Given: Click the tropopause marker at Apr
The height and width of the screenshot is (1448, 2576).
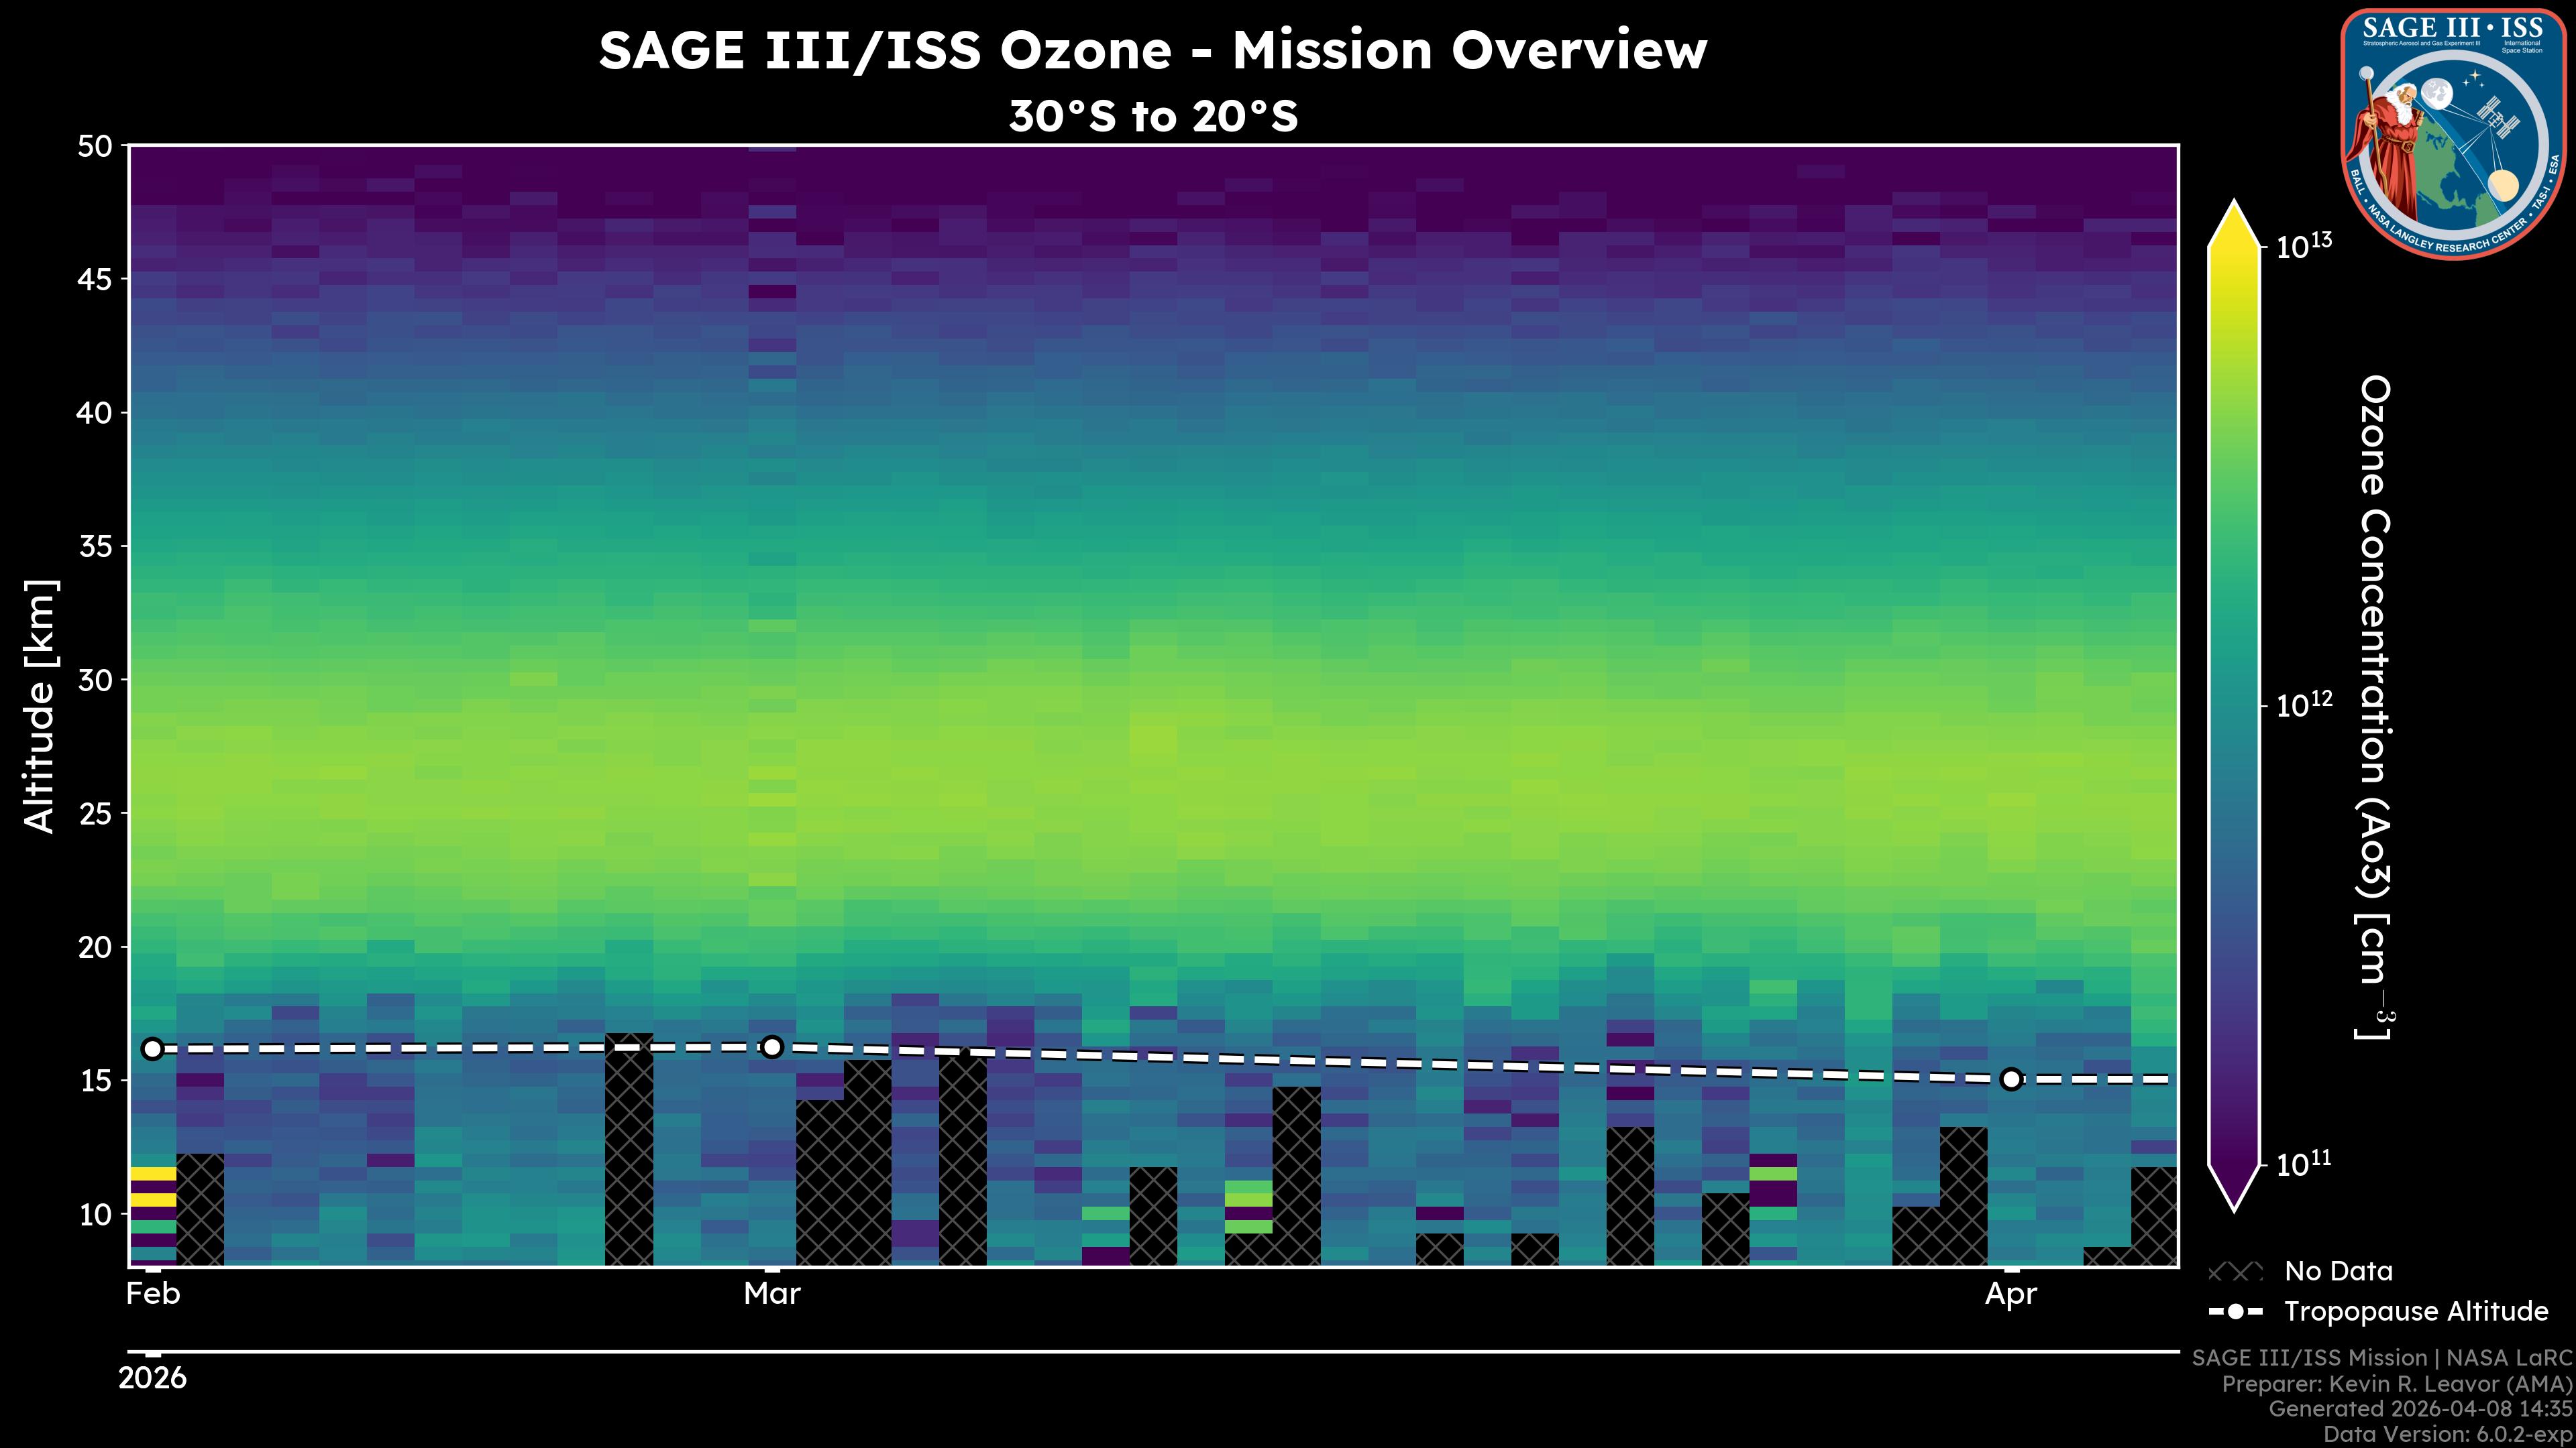Looking at the screenshot, I should coord(2011,1078).
